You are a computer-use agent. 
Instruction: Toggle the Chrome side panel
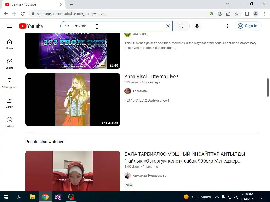click(247, 14)
